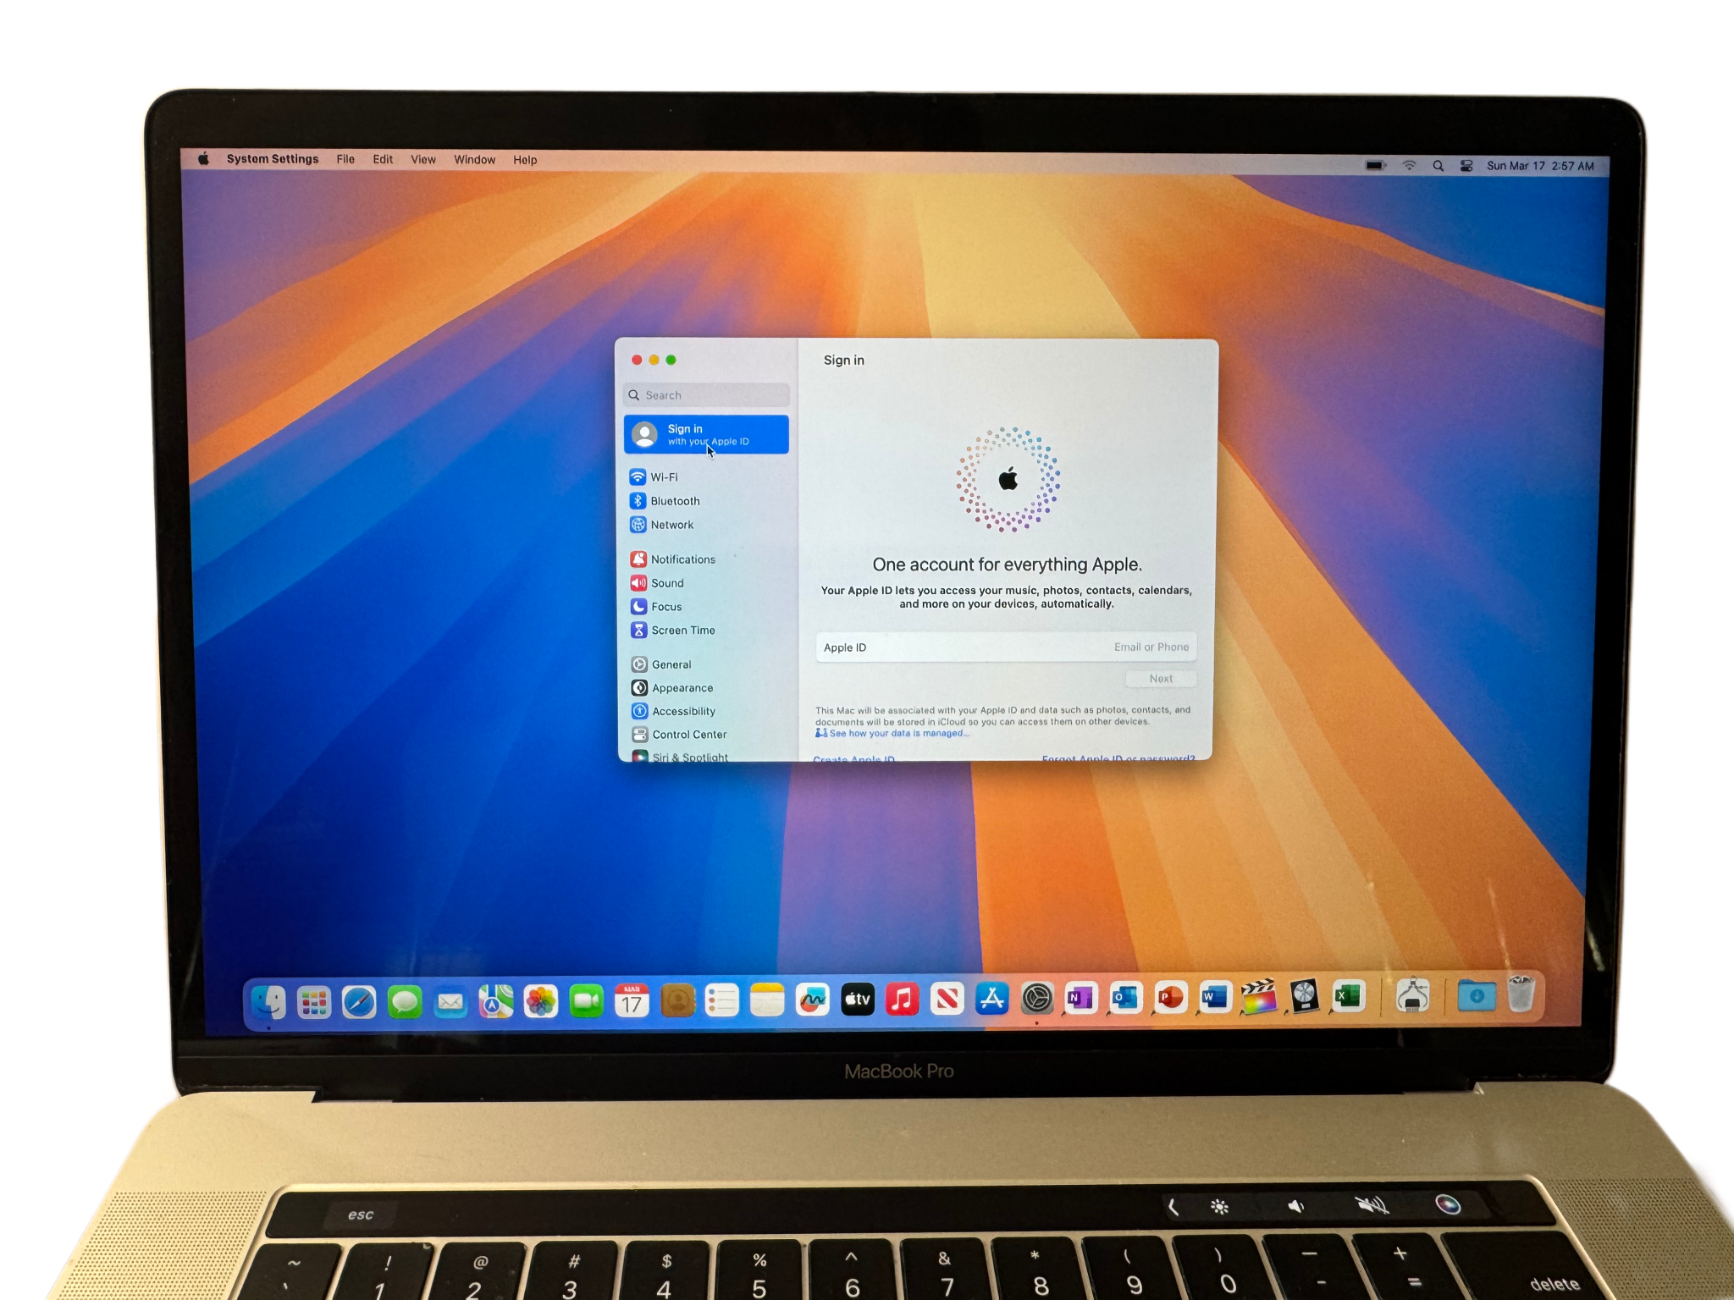Open Photos from the Dock
Viewport: 1734px width, 1300px height.
coord(541,1001)
